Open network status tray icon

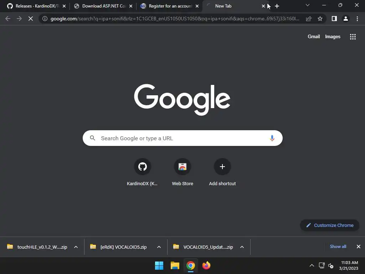(322, 265)
